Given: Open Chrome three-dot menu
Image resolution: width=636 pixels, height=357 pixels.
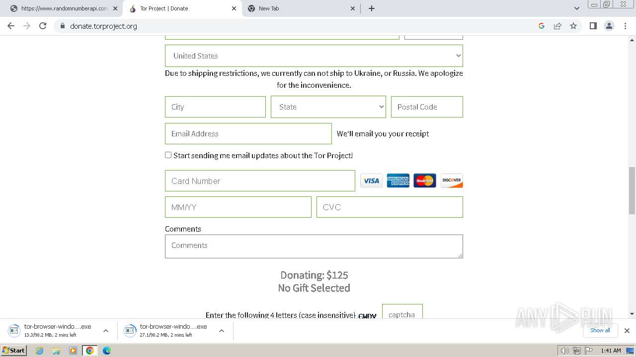Looking at the screenshot, I should [625, 26].
